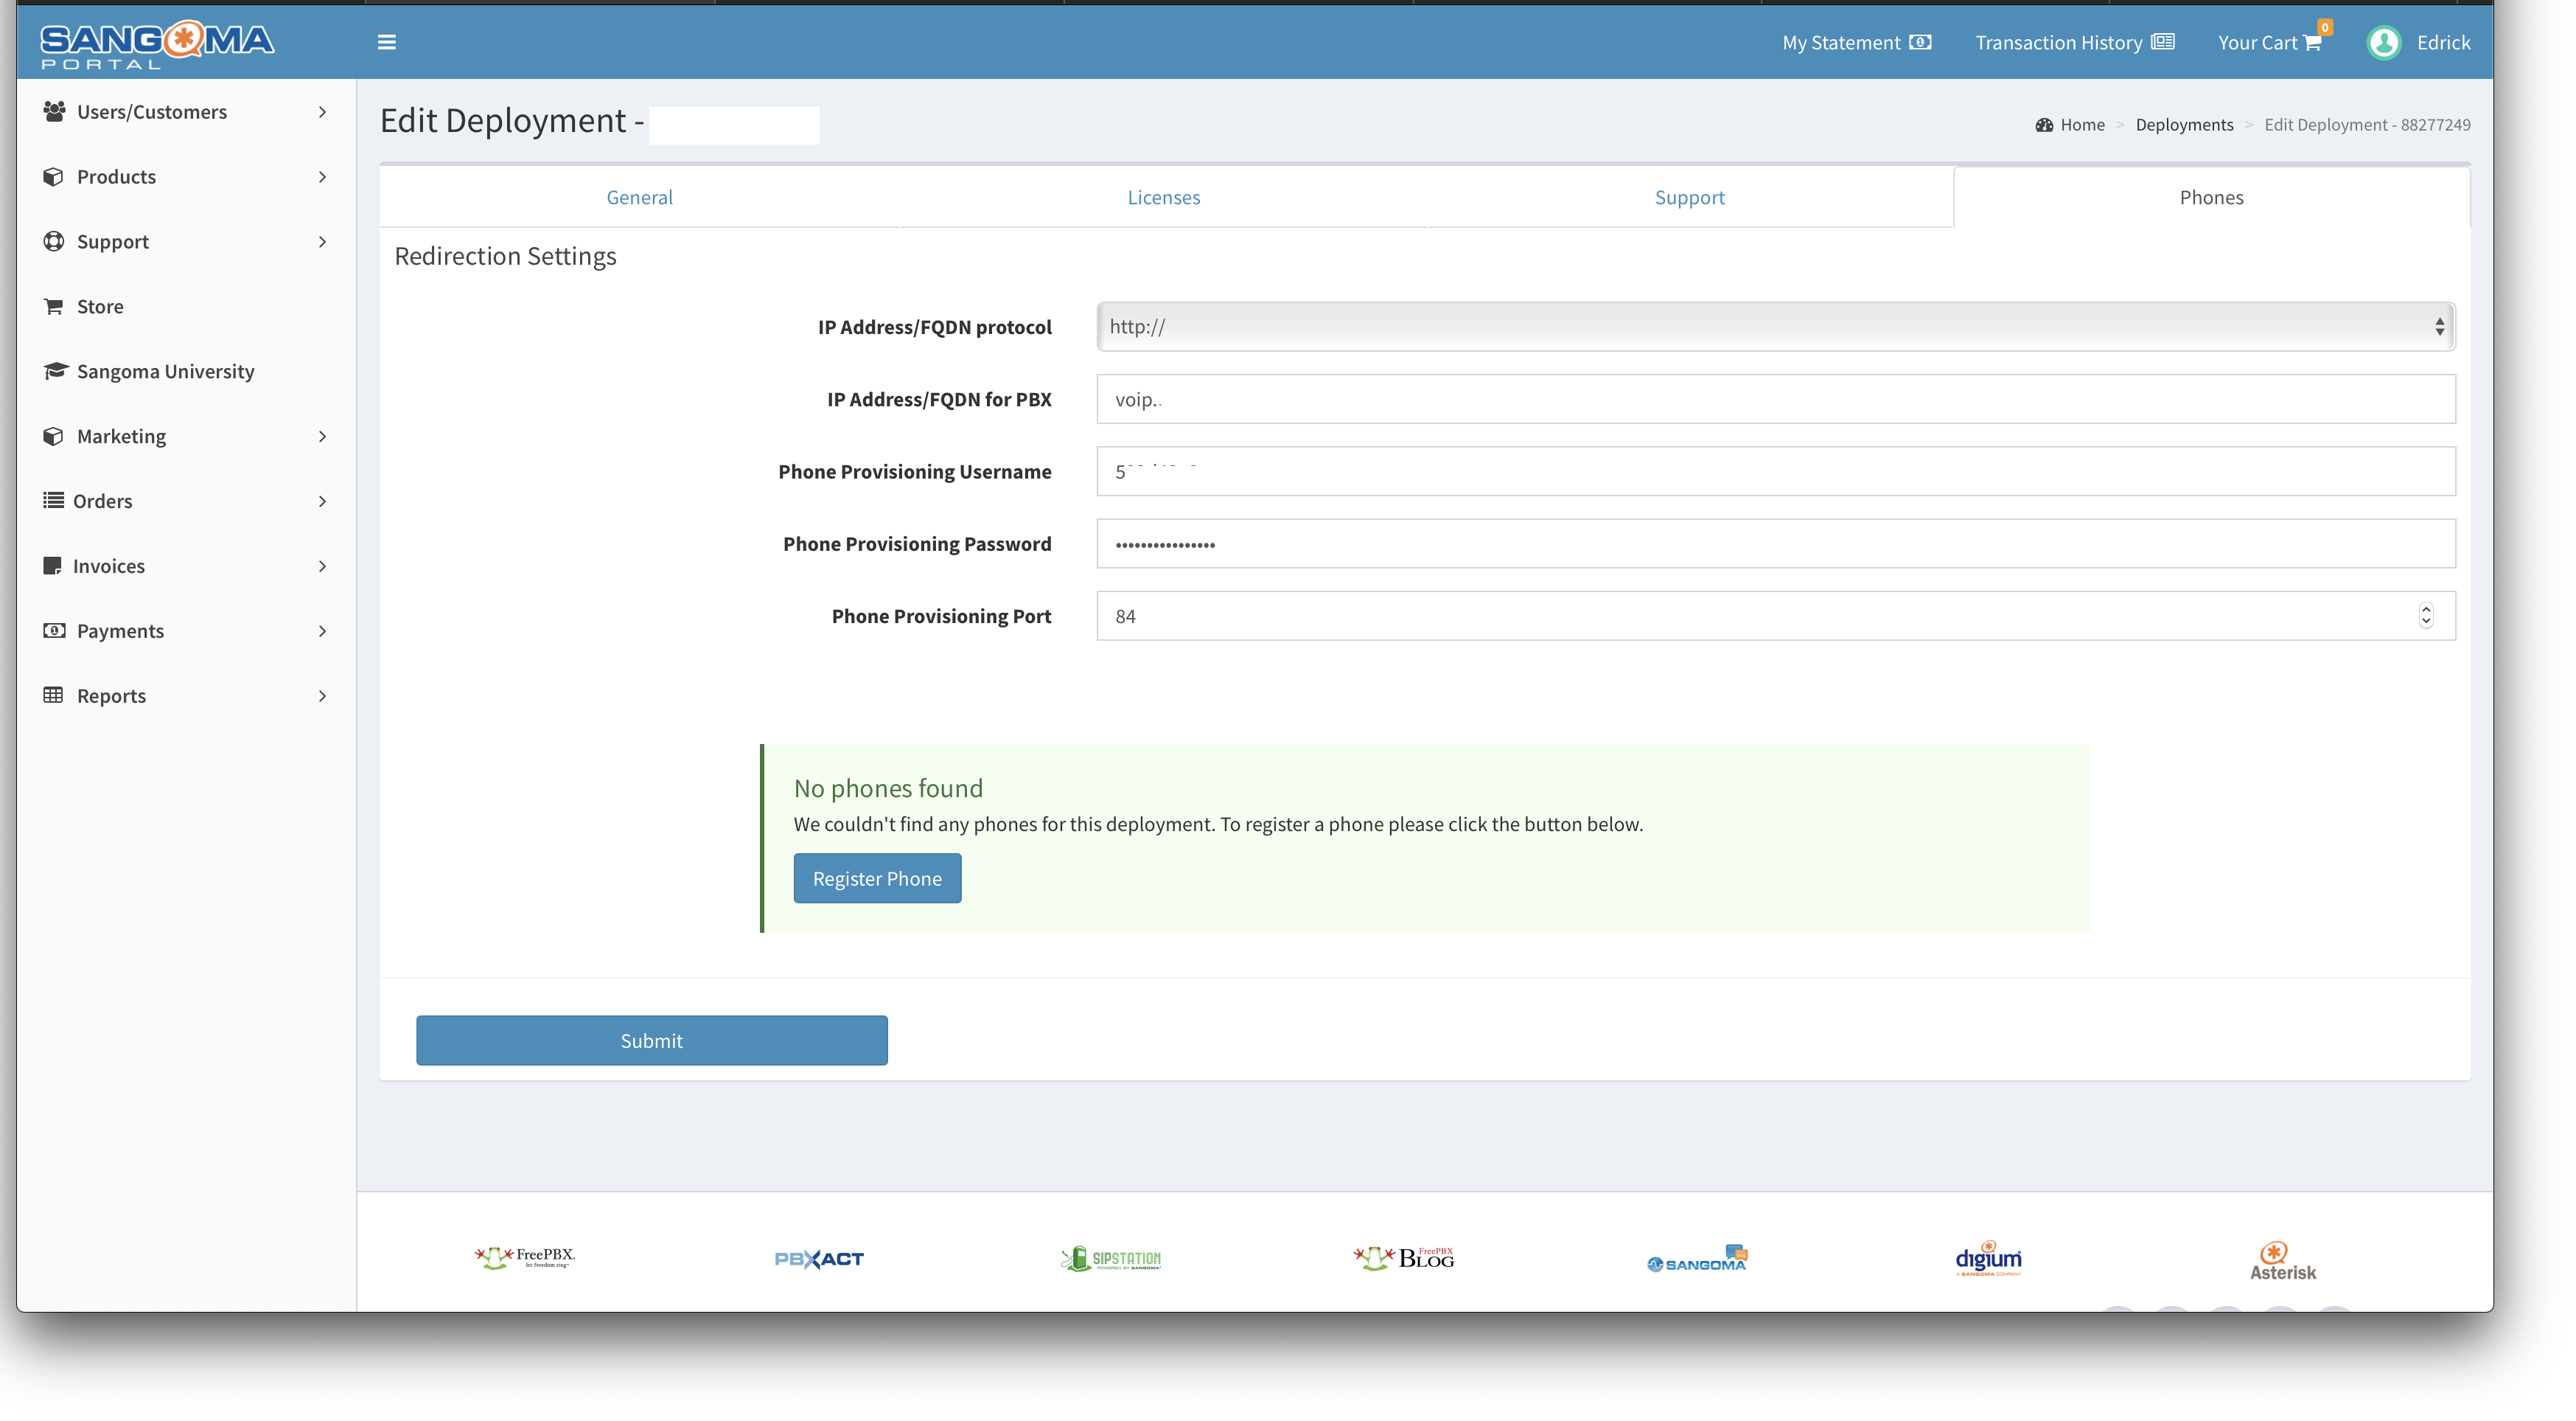Open the PBXact footer logo
This screenshot has height=1421, width=2576.
(819, 1259)
